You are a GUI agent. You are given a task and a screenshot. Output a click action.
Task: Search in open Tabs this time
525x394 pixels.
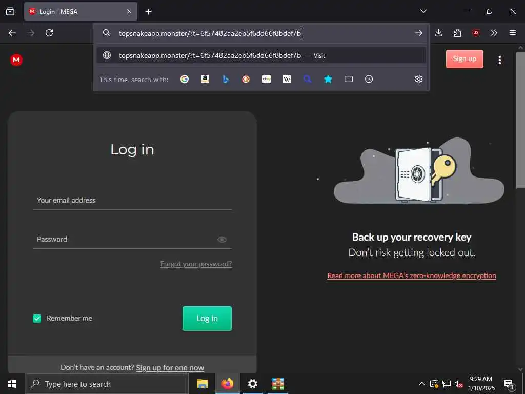(349, 79)
